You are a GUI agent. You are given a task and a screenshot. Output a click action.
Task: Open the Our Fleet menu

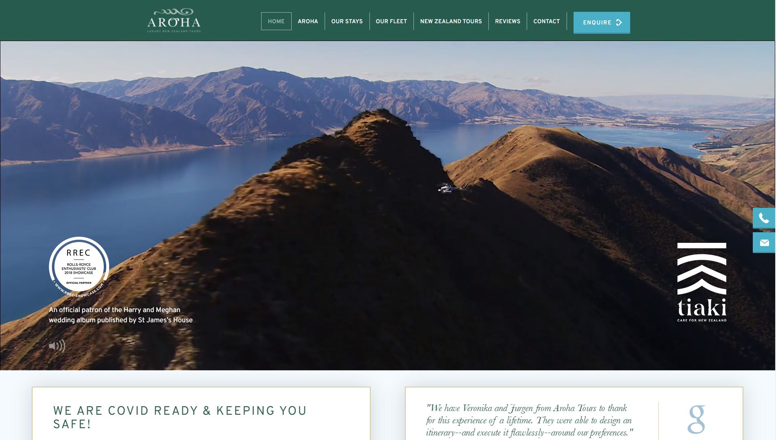pyautogui.click(x=391, y=21)
